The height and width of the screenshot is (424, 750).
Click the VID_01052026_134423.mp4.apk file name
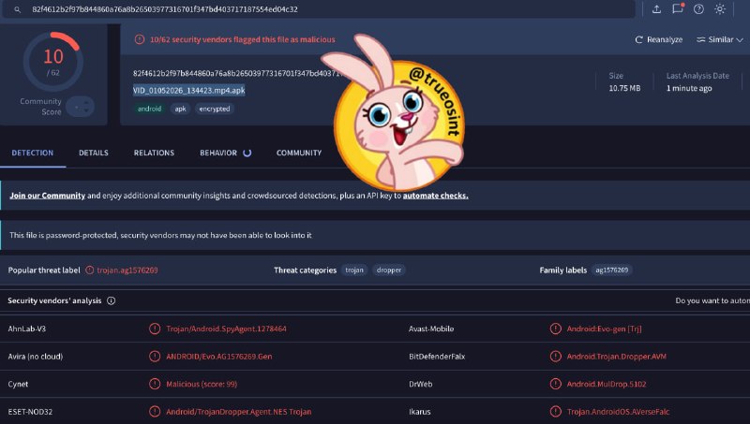point(189,90)
